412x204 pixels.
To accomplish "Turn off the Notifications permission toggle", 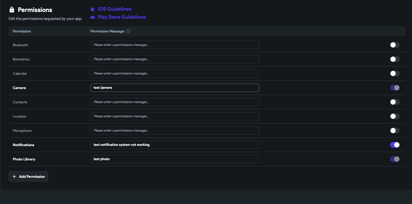I will click(395, 145).
